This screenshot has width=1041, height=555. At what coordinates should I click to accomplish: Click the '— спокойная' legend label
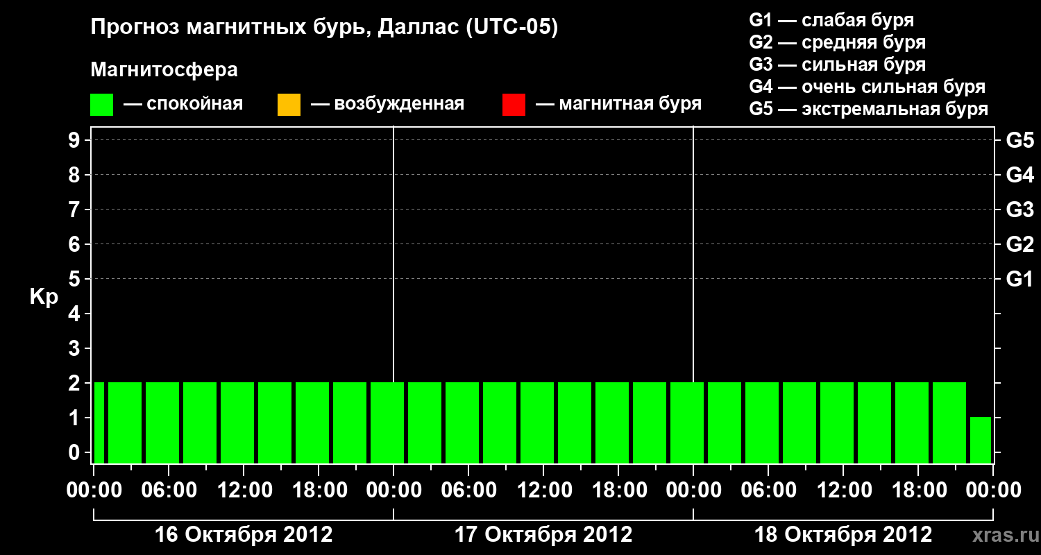tap(183, 104)
